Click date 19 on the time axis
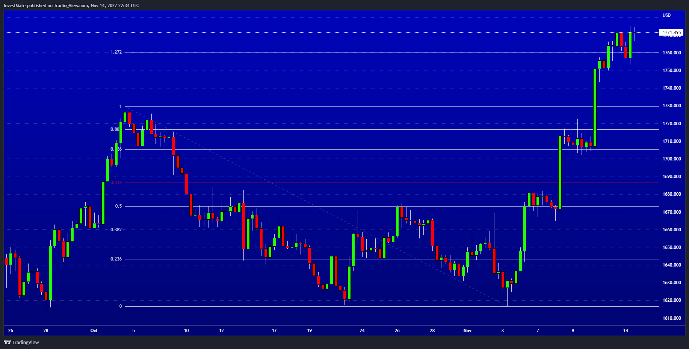689x349 pixels. pos(310,331)
